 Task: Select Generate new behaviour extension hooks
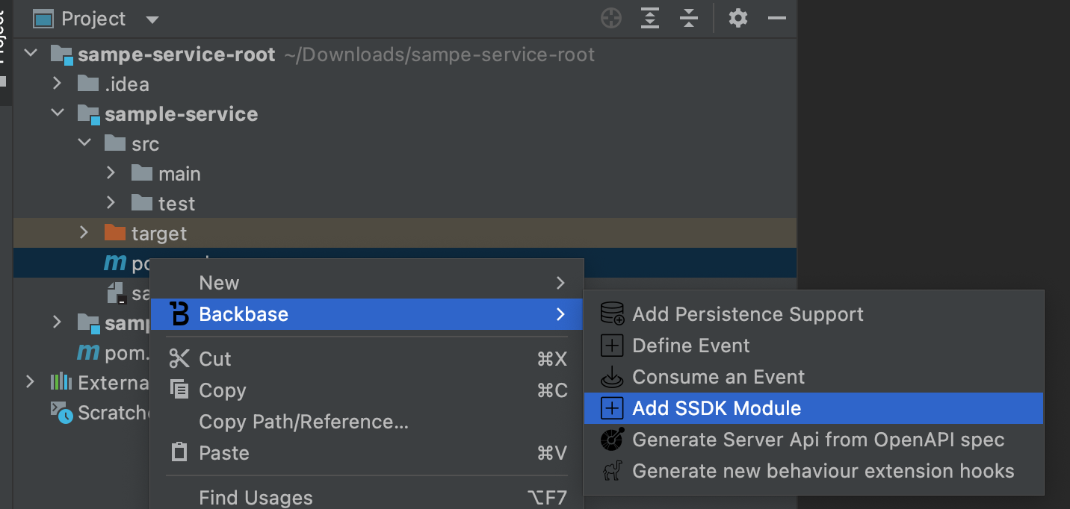click(x=814, y=471)
